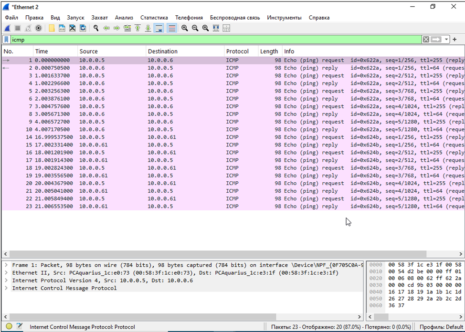Open the Файл menu
465x332 pixels.
(11, 18)
